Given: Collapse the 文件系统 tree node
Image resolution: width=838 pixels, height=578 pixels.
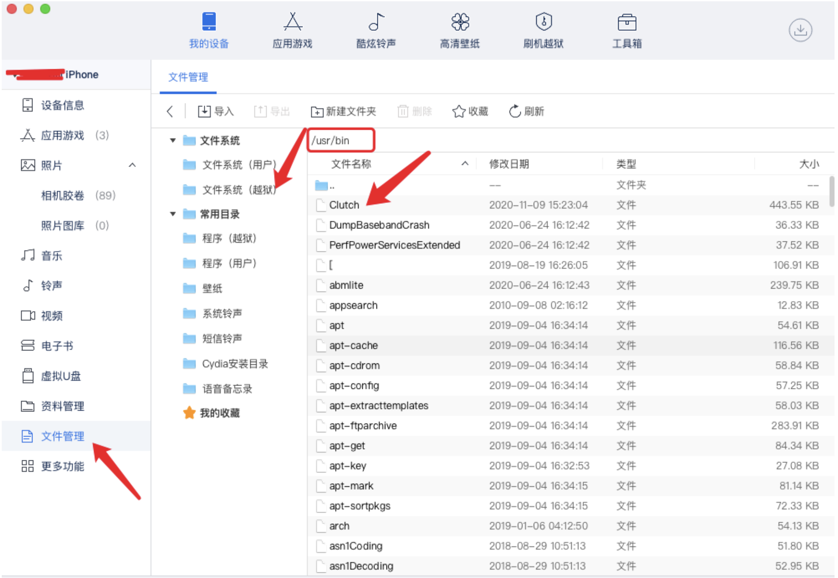Looking at the screenshot, I should pos(173,141).
